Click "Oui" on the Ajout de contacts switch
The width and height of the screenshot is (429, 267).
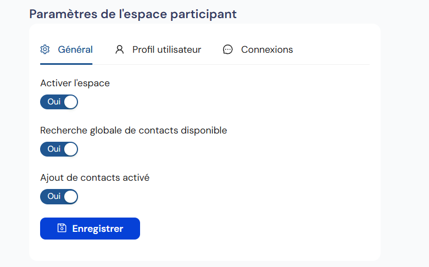(x=54, y=197)
